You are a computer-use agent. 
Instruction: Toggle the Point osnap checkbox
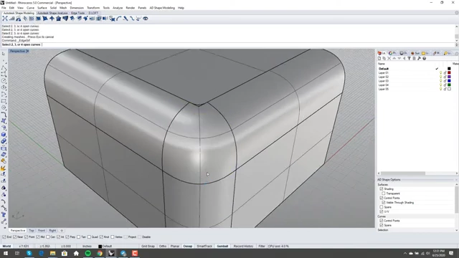coord(27,237)
